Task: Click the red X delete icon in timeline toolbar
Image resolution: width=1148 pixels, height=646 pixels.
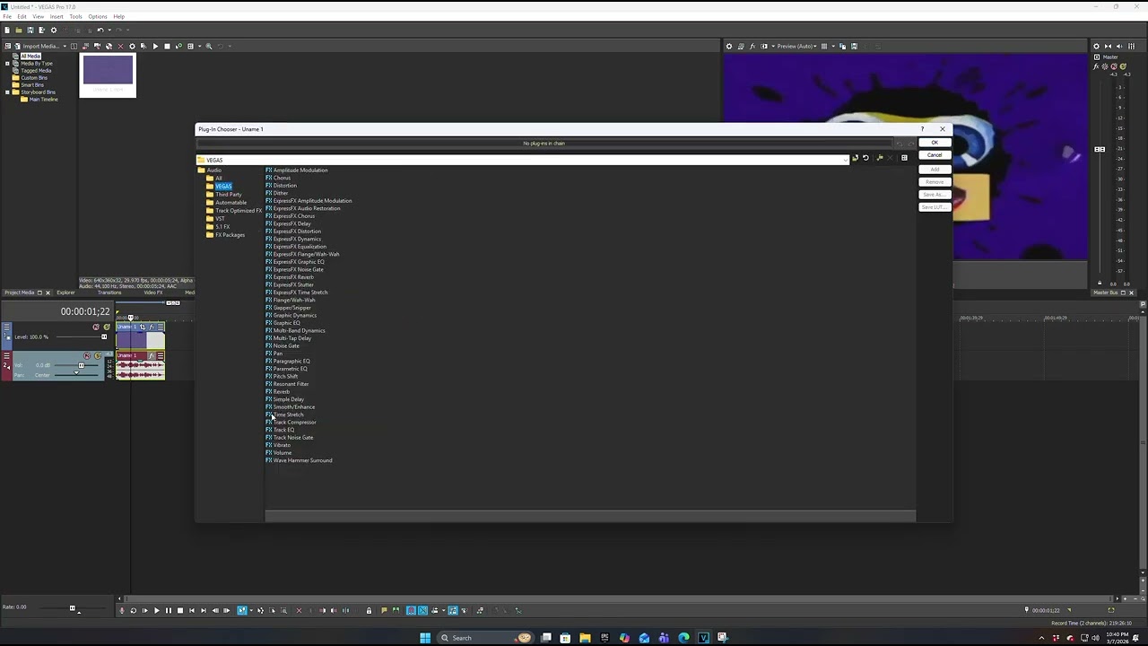Action: coord(299,610)
